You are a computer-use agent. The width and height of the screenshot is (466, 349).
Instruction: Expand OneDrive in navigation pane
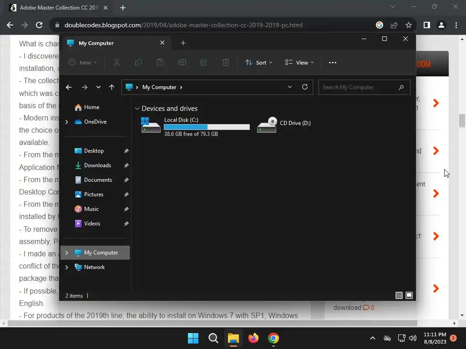click(x=66, y=122)
